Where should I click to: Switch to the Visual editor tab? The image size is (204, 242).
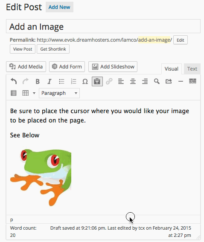[x=171, y=69]
